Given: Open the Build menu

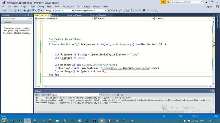Looking at the screenshot, I should tap(33, 6).
